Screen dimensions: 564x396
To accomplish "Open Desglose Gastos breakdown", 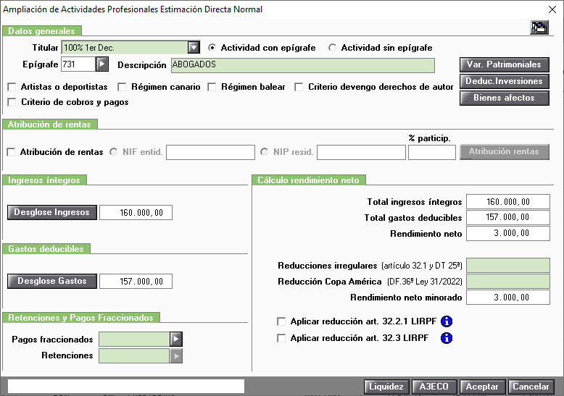I will [x=52, y=281].
